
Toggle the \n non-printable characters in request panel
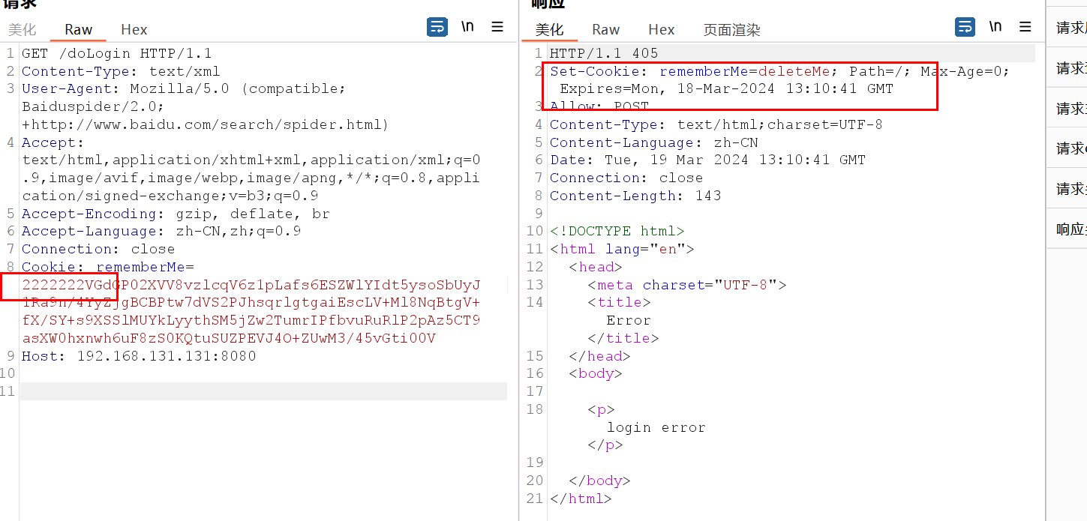click(x=468, y=27)
